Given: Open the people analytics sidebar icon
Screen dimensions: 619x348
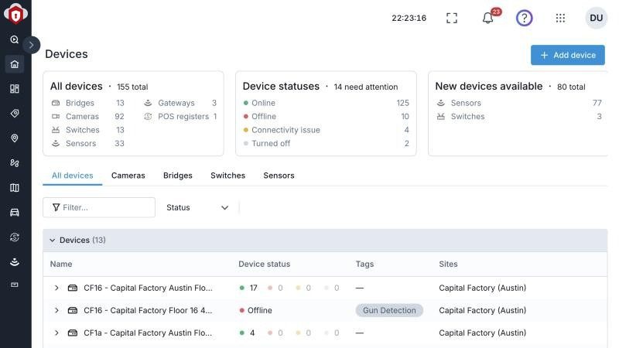Looking at the screenshot, I should (x=15, y=162).
